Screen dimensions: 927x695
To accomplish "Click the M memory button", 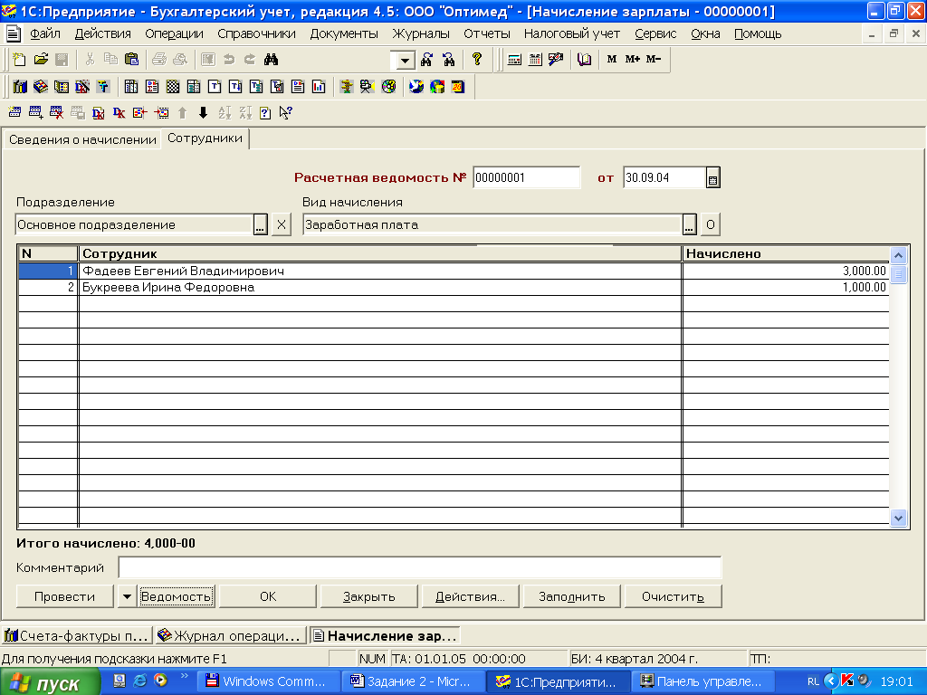I will (611, 59).
